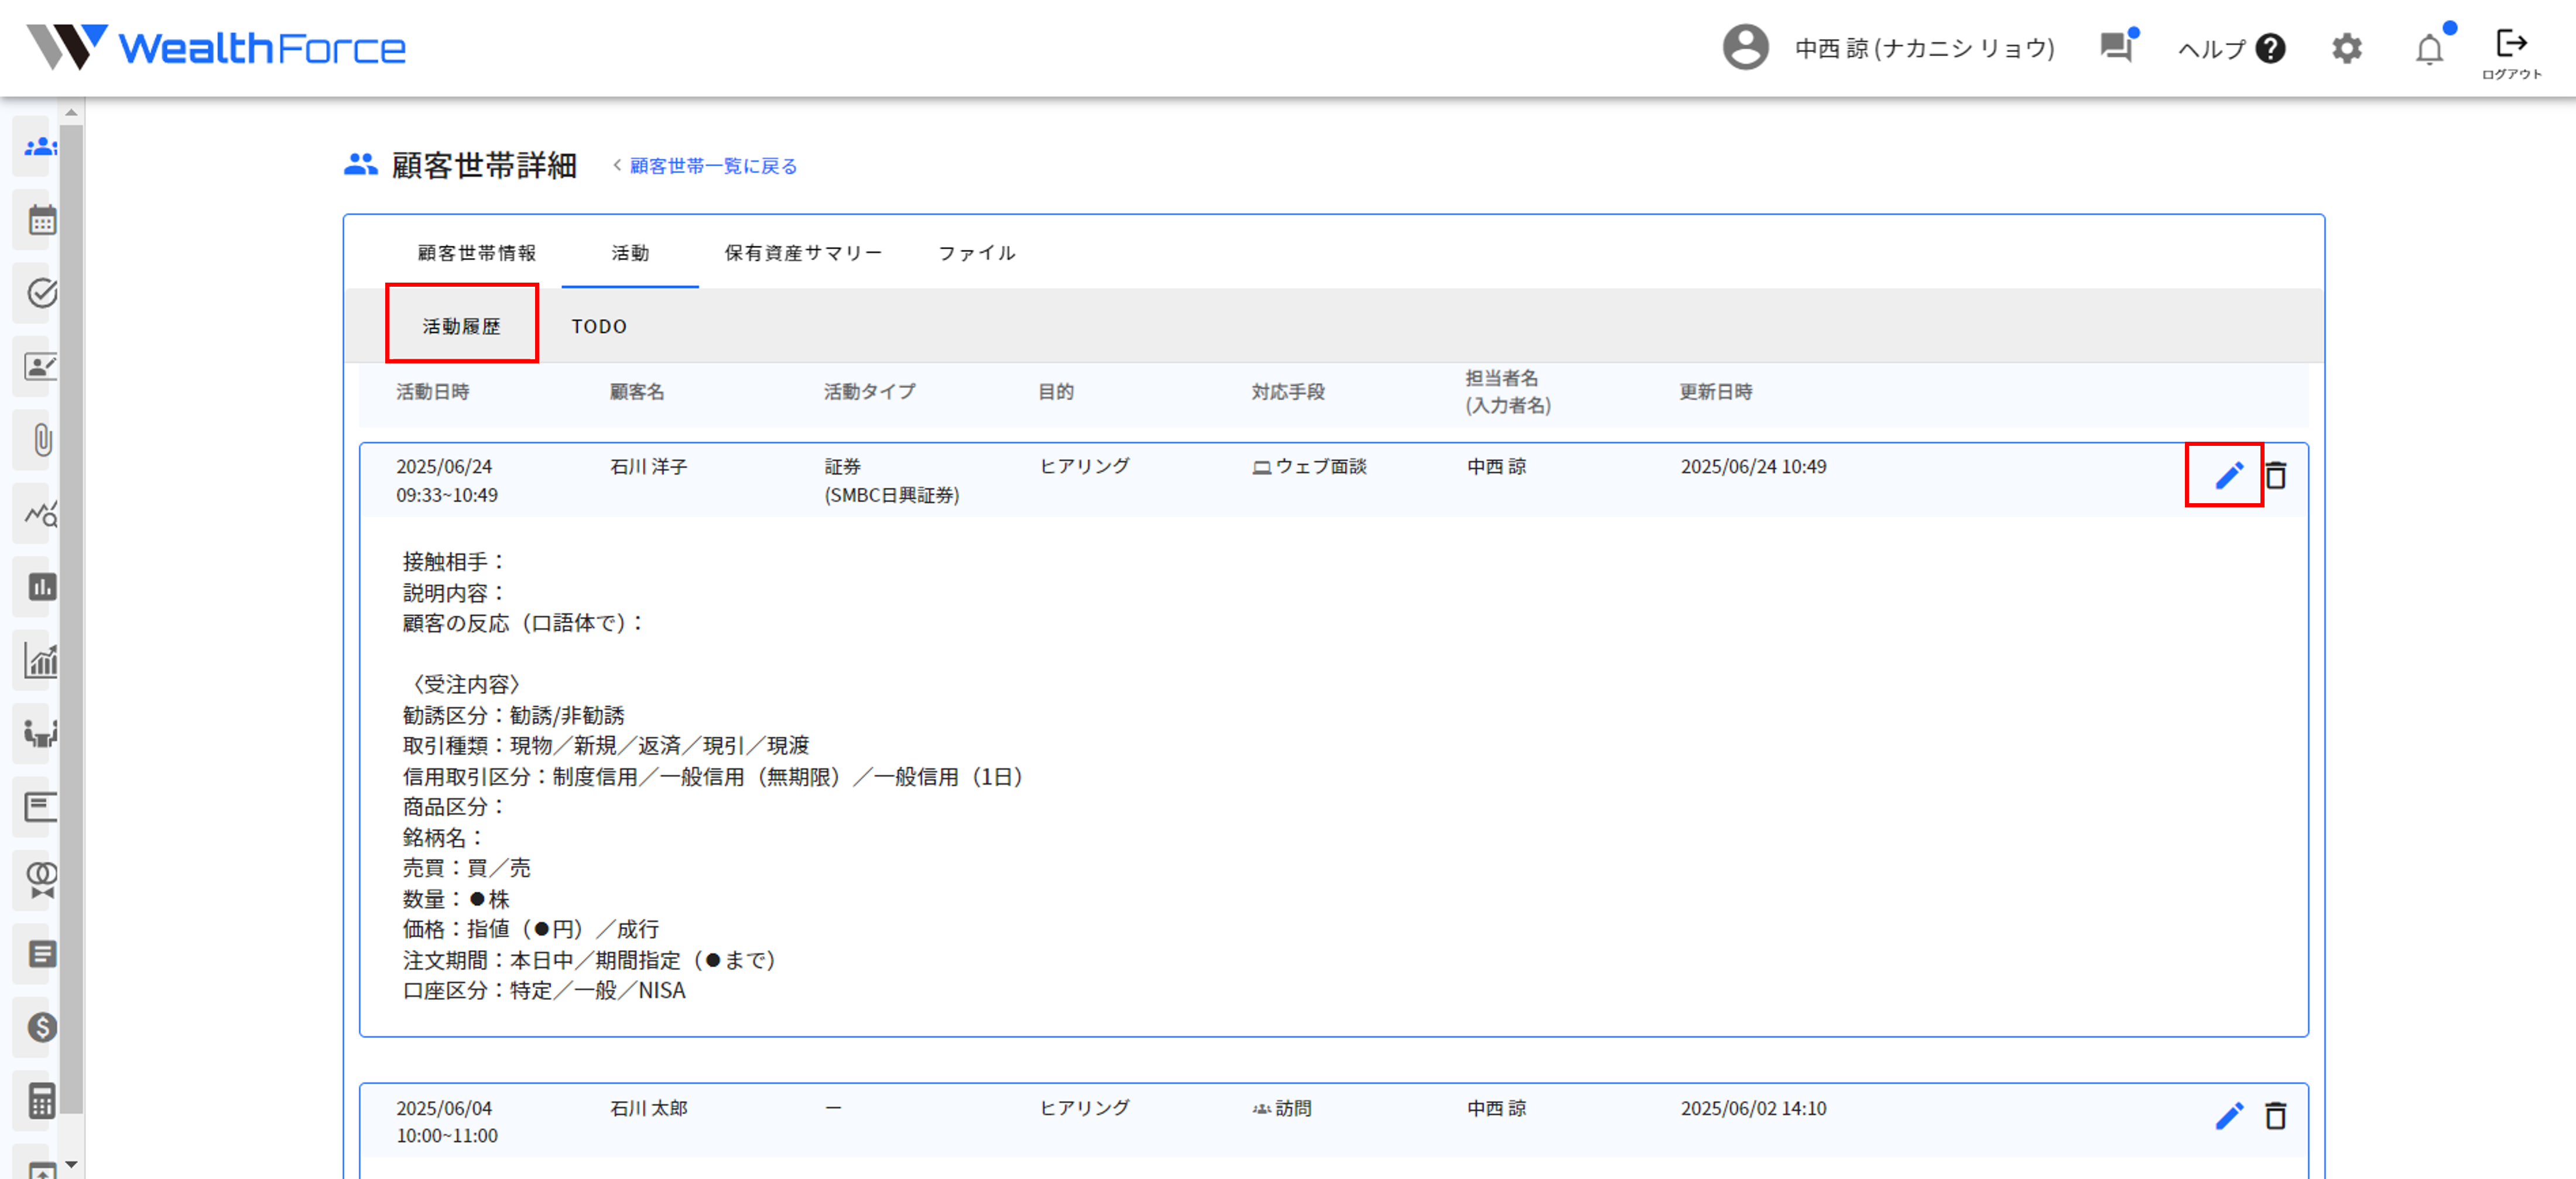This screenshot has height=1179, width=2576.
Task: Switch to the 活動 tab
Action: coord(630,253)
